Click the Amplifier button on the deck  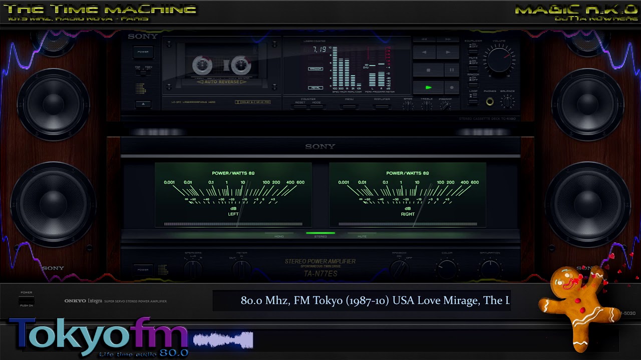[x=382, y=106]
